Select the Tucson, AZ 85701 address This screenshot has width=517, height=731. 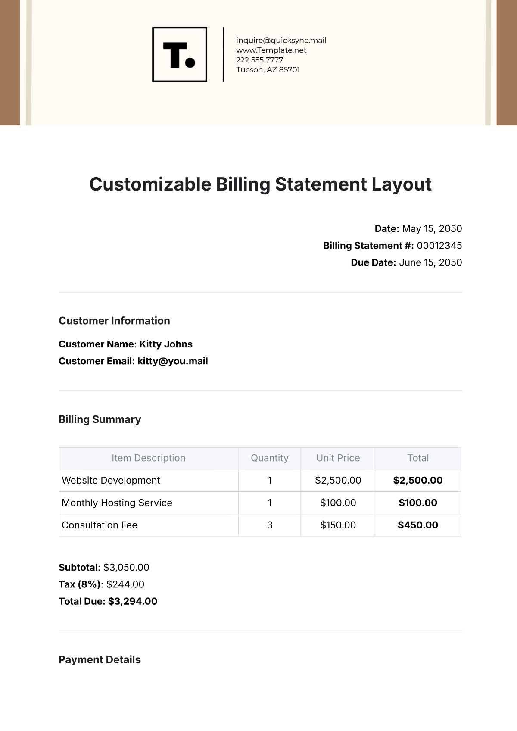point(268,70)
